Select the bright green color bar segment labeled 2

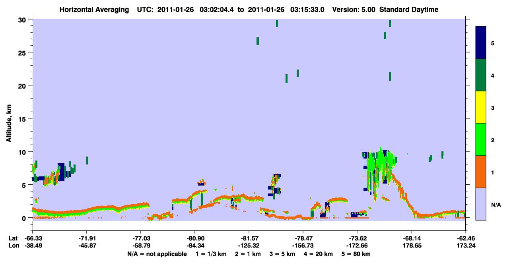[x=481, y=139]
